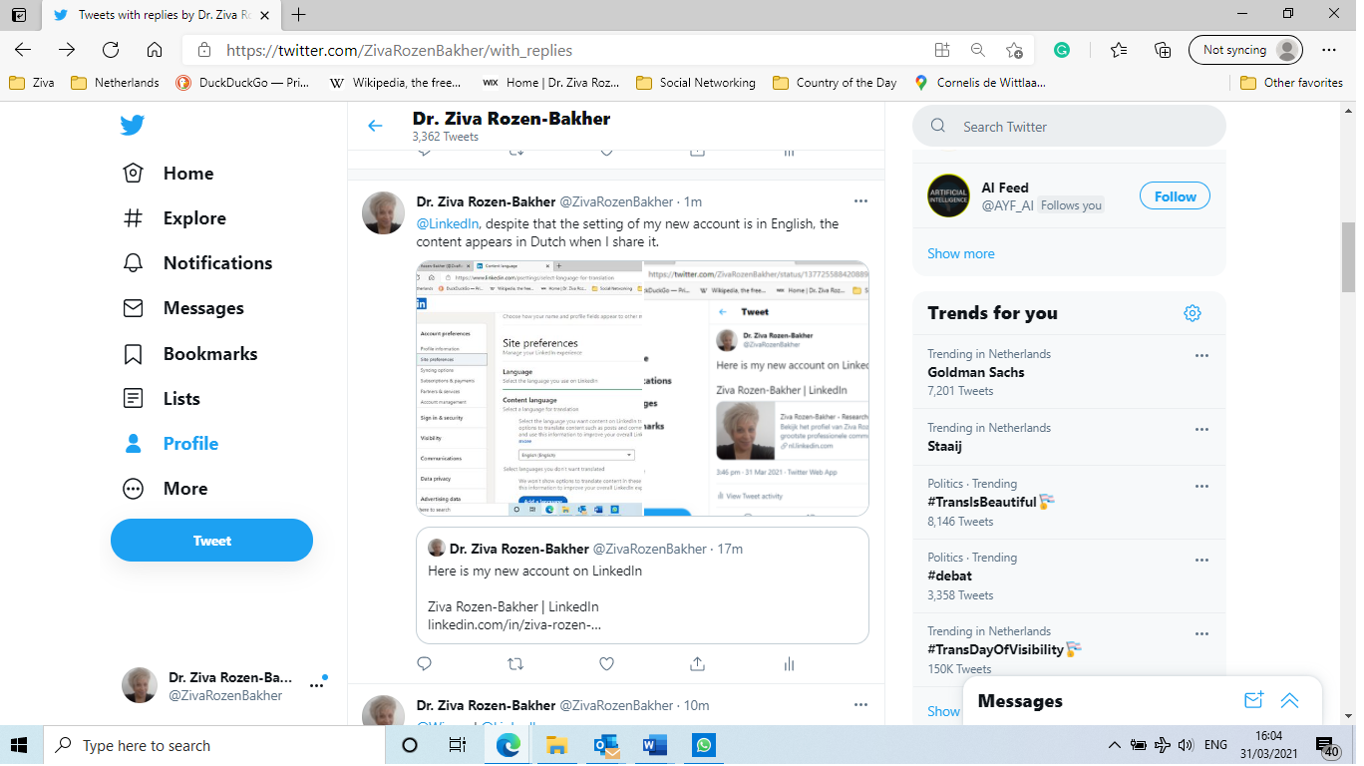Expand the Messages drawer
The height and width of the screenshot is (766, 1364).
1289,700
